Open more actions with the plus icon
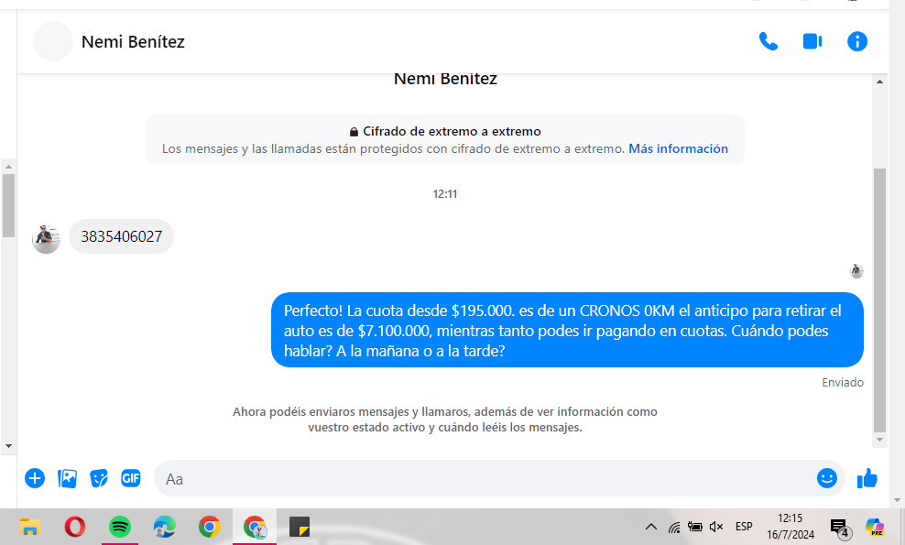 [35, 478]
